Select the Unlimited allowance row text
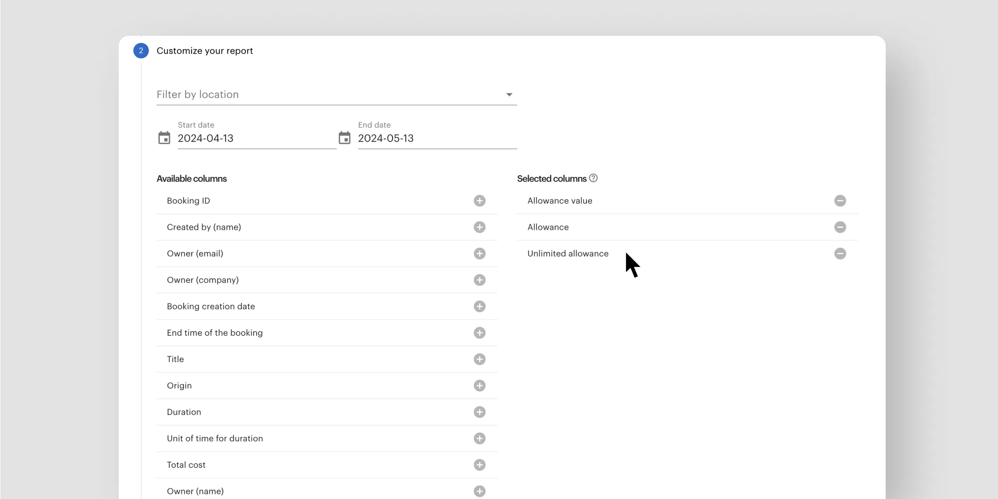 (x=568, y=254)
